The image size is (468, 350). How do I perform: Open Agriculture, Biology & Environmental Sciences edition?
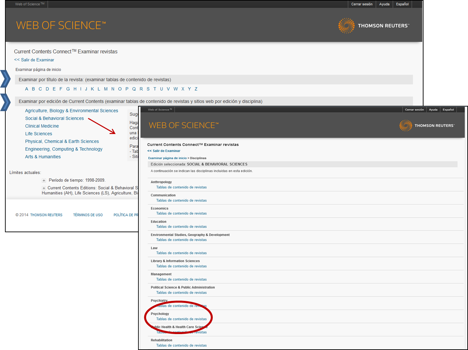[x=71, y=111]
